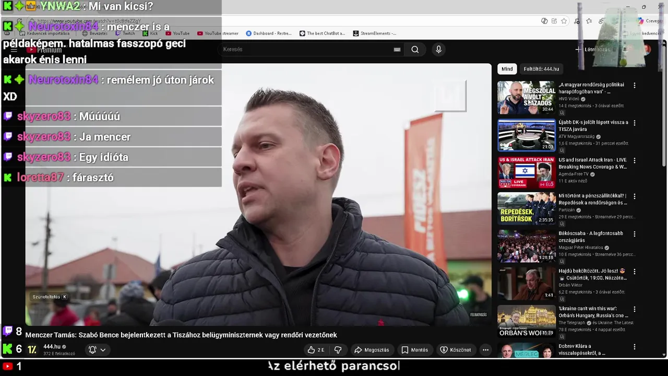The height and width of the screenshot is (376, 668).
Task: Open 444.hu channel name link
Action: click(x=52, y=347)
